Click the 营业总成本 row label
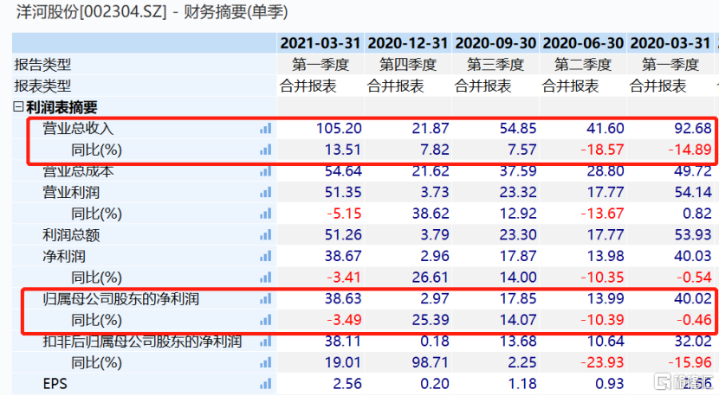This screenshot has height=396, width=719. click(x=78, y=171)
